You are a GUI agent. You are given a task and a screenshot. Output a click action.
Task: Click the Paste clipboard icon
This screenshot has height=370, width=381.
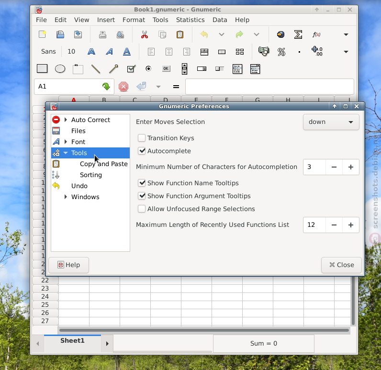click(180, 34)
